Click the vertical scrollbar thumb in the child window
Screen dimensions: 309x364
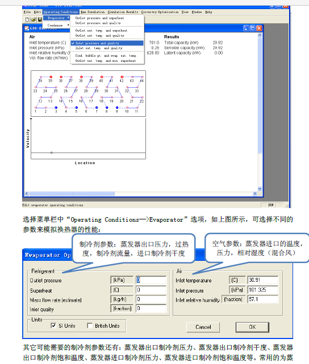click(260, 95)
